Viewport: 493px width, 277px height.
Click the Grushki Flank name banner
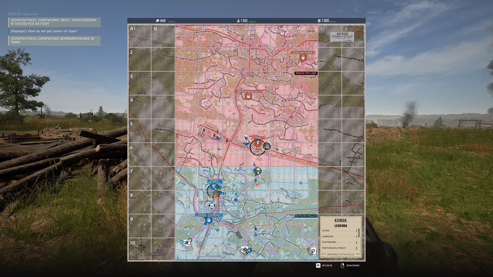(303, 53)
